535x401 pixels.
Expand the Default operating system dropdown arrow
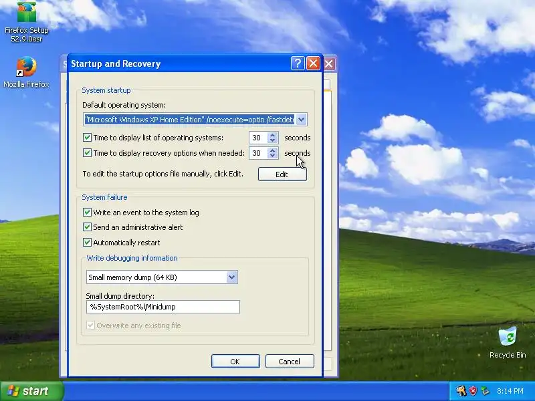click(301, 120)
